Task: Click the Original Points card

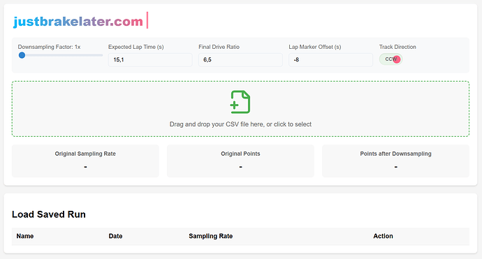Action: [240, 161]
